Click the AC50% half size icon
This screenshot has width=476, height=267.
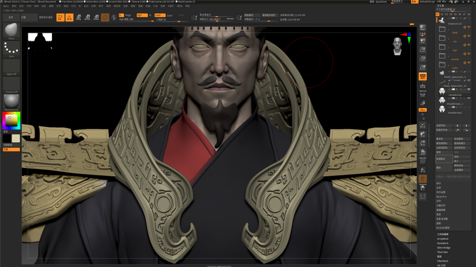pos(423,67)
